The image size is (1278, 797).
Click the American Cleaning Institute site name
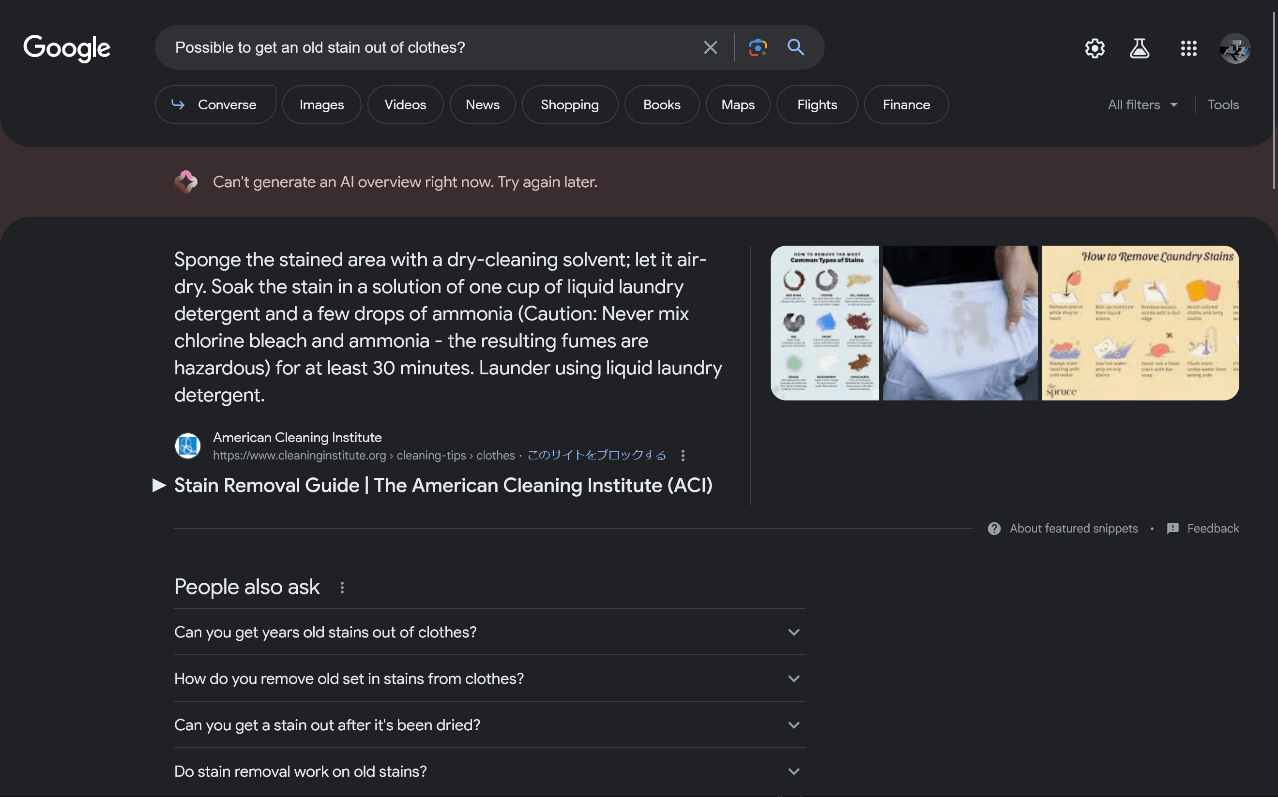(297, 438)
